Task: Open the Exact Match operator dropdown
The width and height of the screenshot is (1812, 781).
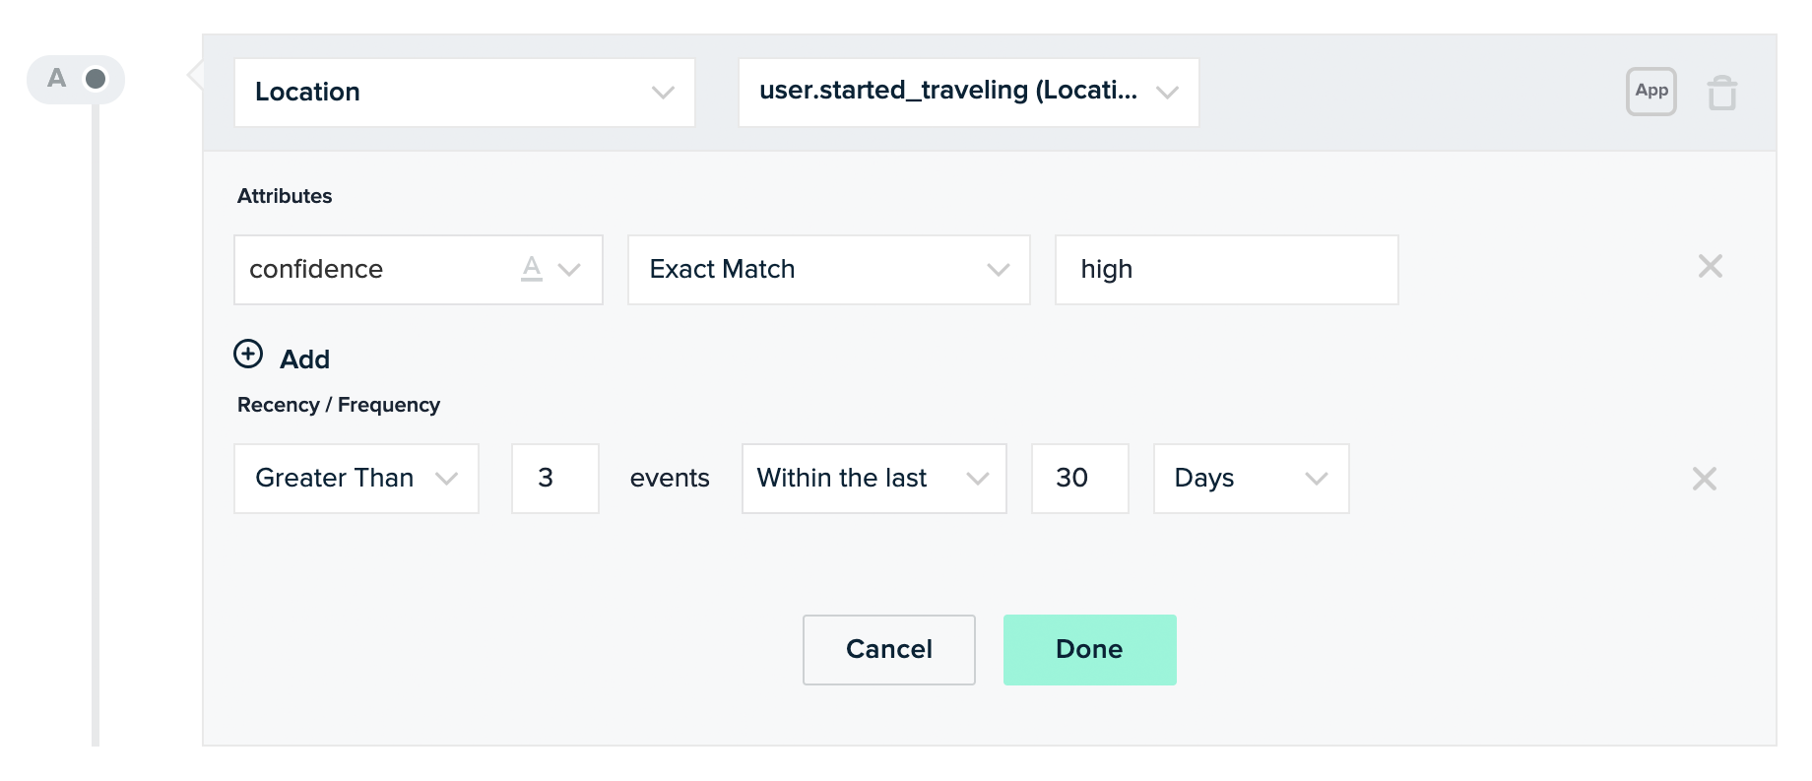Action: pyautogui.click(x=828, y=270)
